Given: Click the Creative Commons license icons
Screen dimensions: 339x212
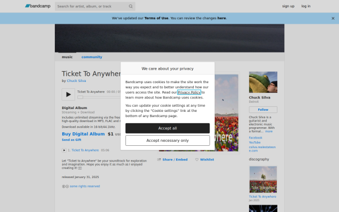Looking at the screenshot, I should [x=66, y=186].
